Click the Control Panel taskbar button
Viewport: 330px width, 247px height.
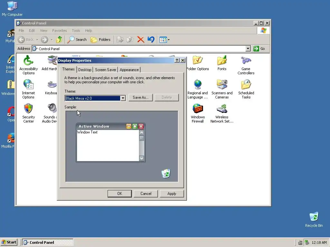click(48, 242)
